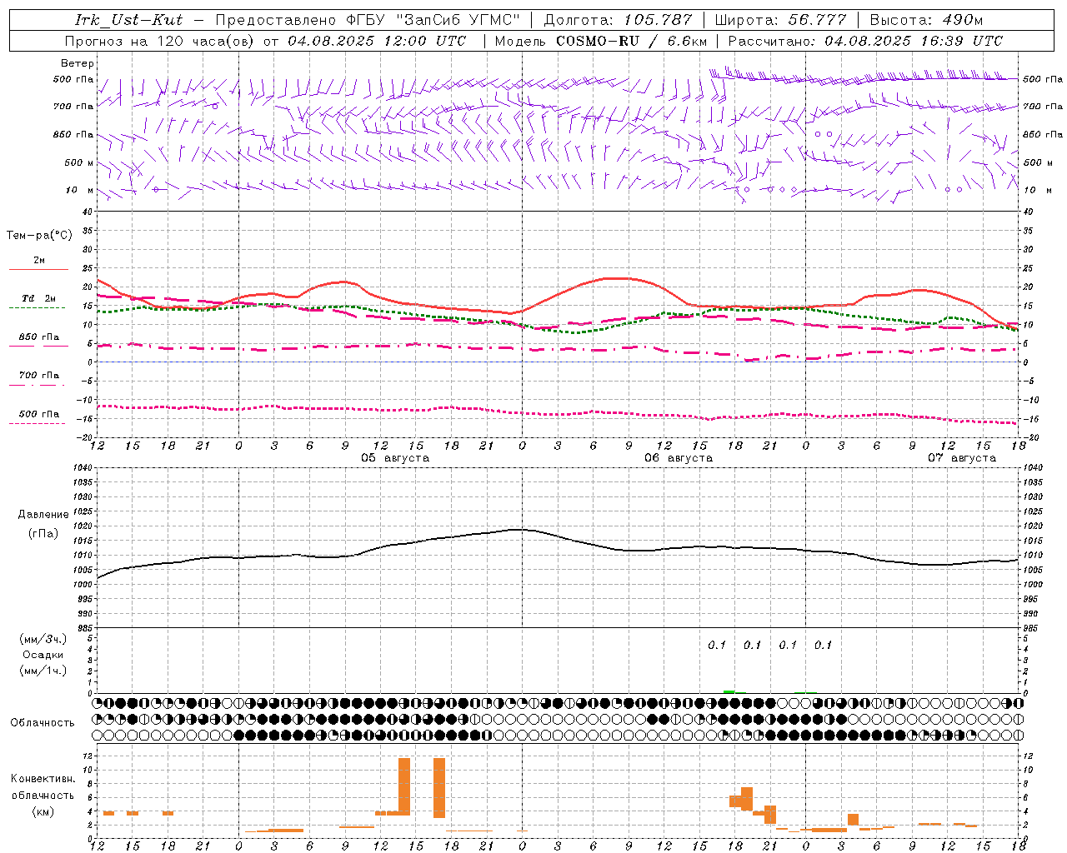Select the (мм/1ч.) precipitation unit label

click(43, 671)
